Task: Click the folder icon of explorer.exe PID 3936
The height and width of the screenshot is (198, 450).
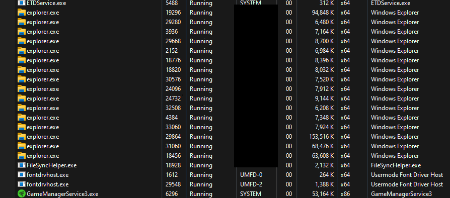Action: [x=22, y=32]
